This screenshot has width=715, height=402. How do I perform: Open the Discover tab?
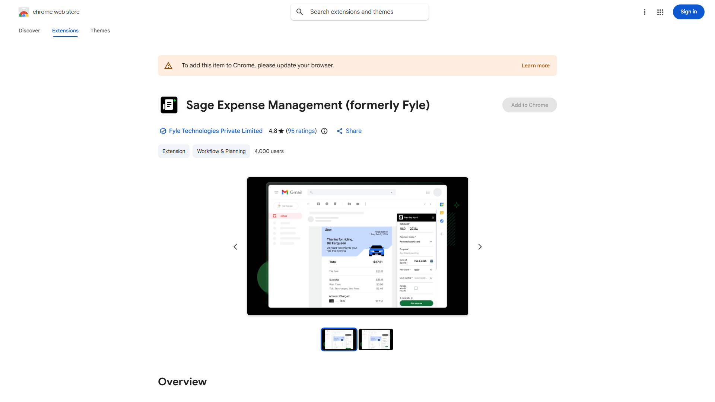pyautogui.click(x=29, y=31)
